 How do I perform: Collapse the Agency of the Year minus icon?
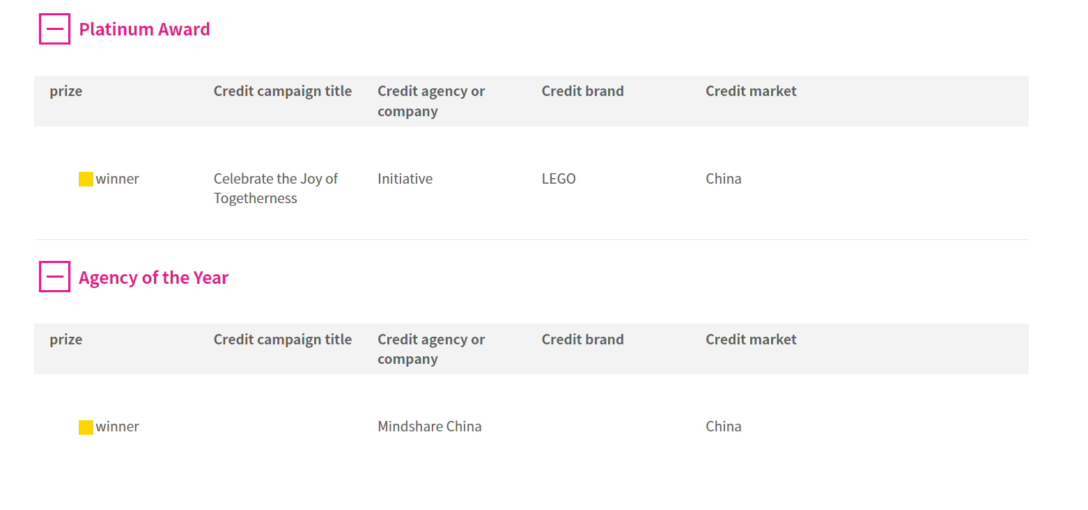coord(54,277)
